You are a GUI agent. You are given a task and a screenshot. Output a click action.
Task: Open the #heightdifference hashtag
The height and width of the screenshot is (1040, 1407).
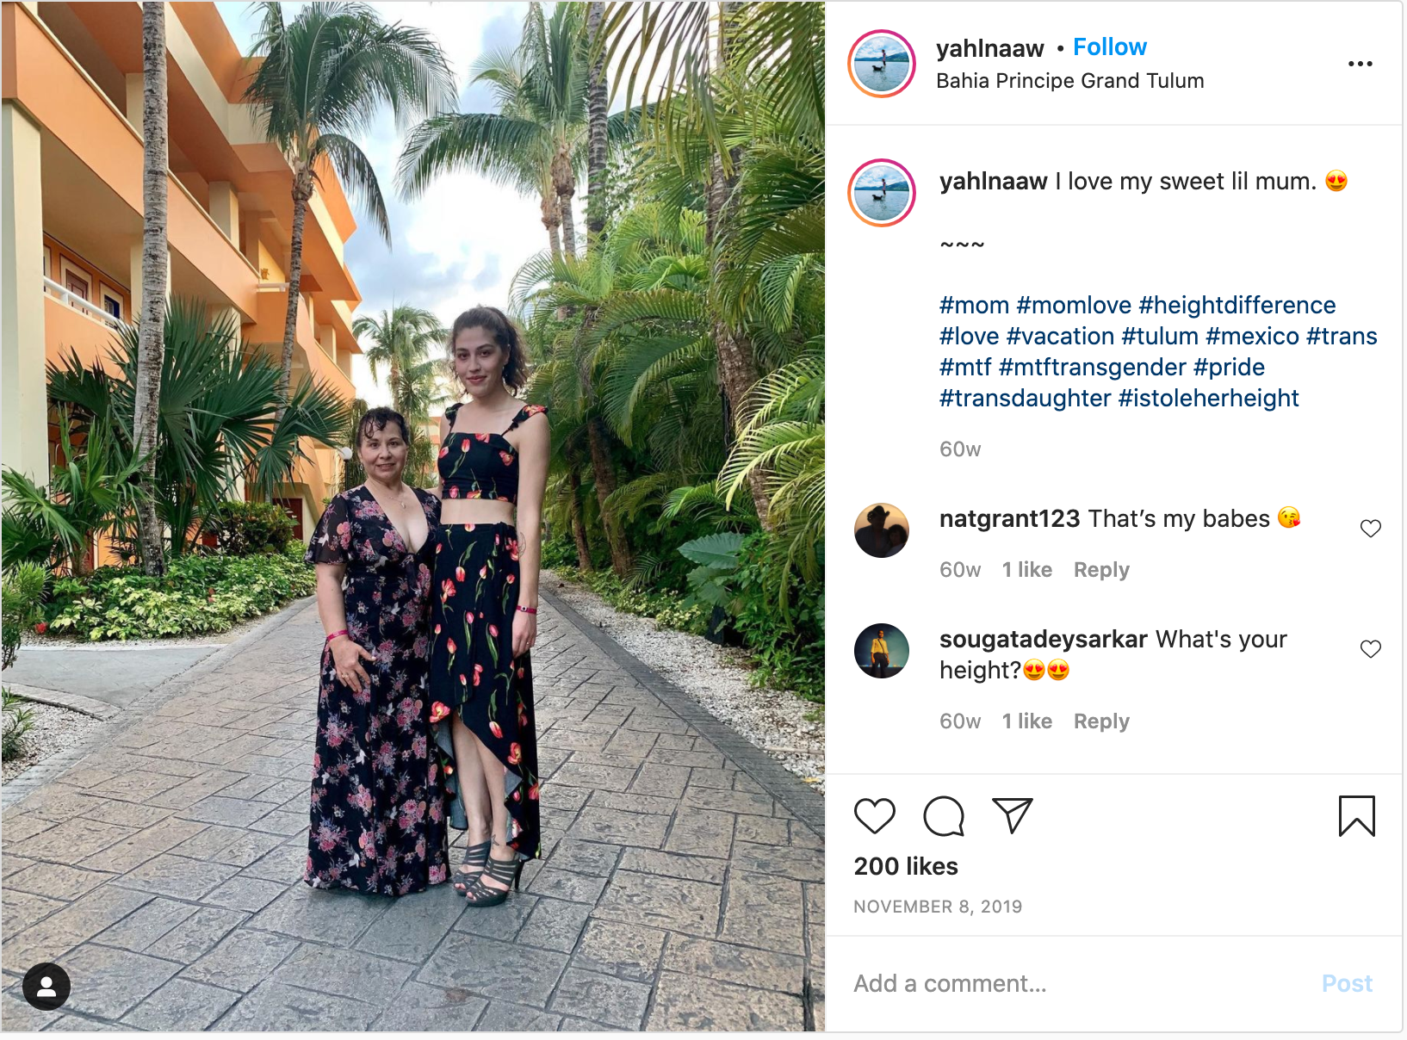(1237, 306)
